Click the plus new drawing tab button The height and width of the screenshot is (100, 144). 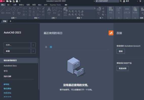10,21
